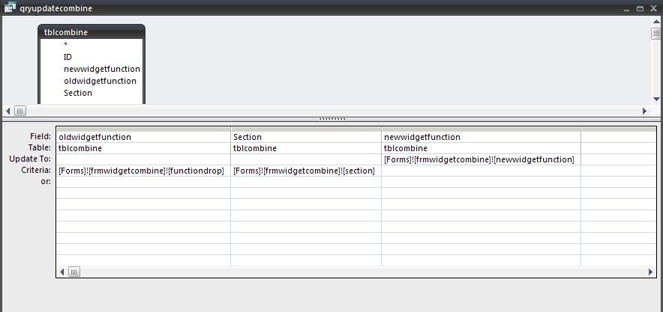Screen dimensions: 663x312
Task: Select ID field in tblcombine list
Action: (67, 57)
